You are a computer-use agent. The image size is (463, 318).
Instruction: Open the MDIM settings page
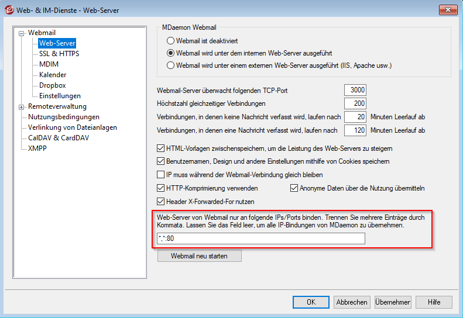[x=49, y=64]
